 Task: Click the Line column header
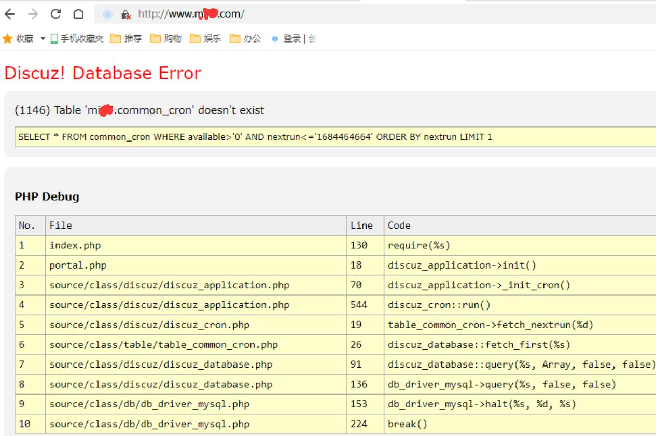(x=365, y=226)
